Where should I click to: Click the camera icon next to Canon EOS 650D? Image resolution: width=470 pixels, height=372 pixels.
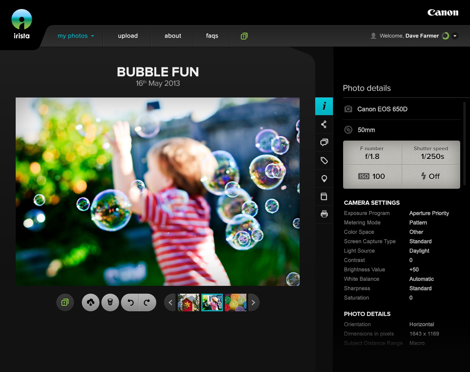click(348, 109)
